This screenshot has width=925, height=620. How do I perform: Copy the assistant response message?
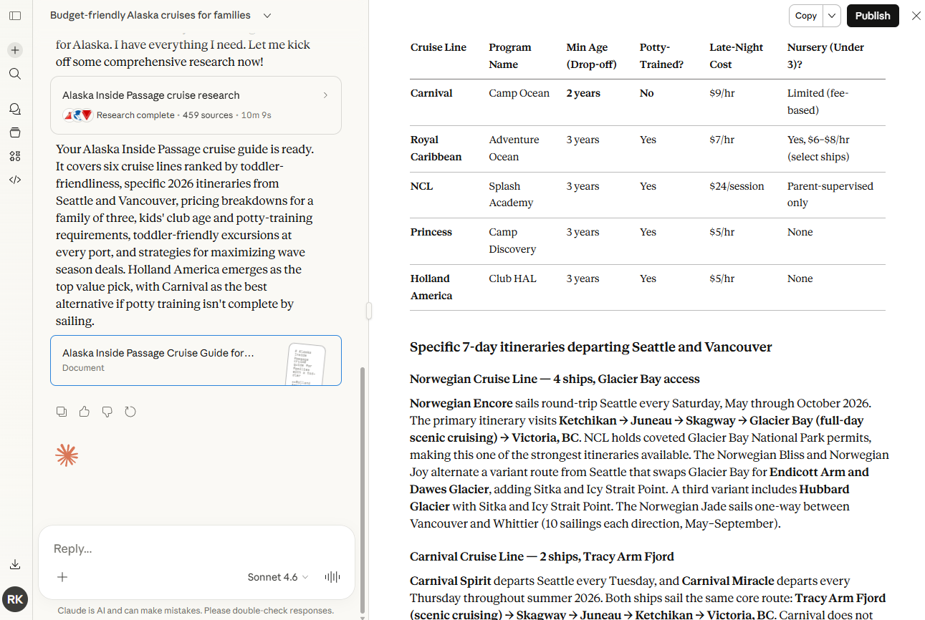click(62, 412)
